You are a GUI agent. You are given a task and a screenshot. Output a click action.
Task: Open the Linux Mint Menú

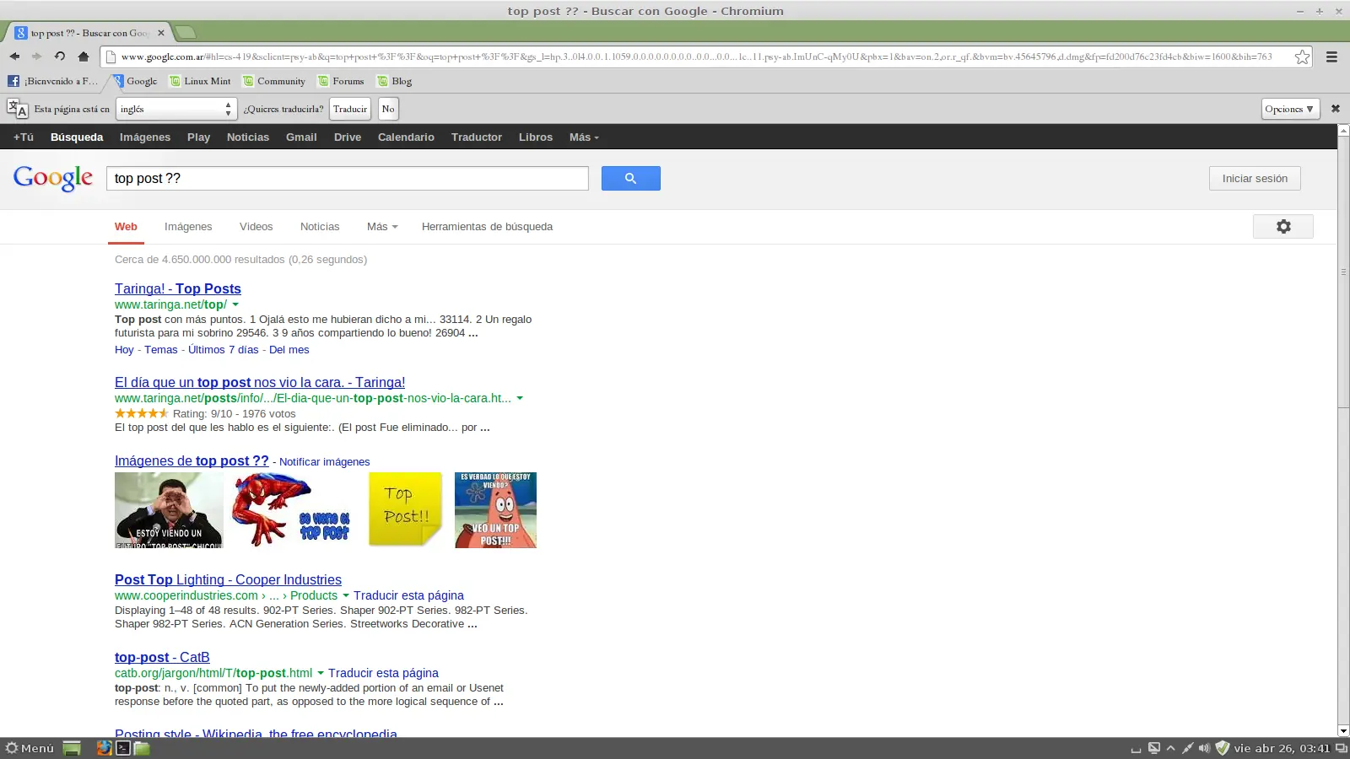(30, 748)
